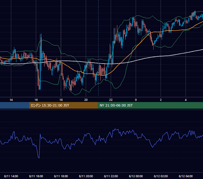This screenshot has width=203, height=179.
Task: Click the NY 21:00-06:00 JST session bar
Action: pos(150,105)
